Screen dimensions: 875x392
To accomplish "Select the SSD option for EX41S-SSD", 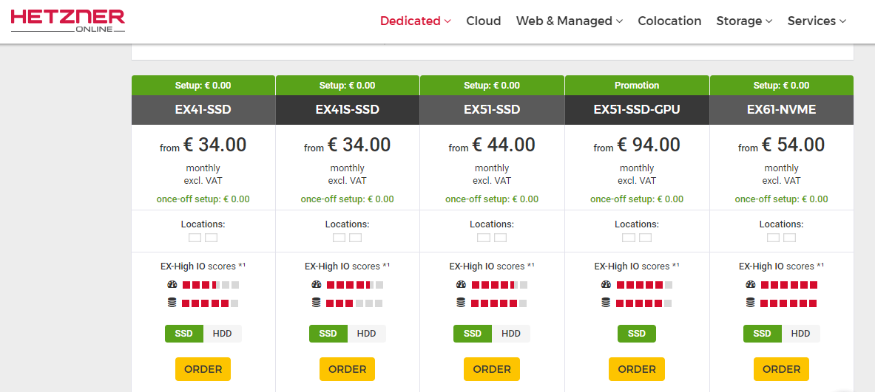I will [328, 334].
